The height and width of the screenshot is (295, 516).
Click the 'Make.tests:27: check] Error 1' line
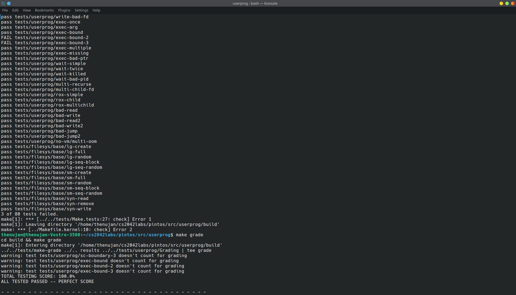click(x=76, y=219)
